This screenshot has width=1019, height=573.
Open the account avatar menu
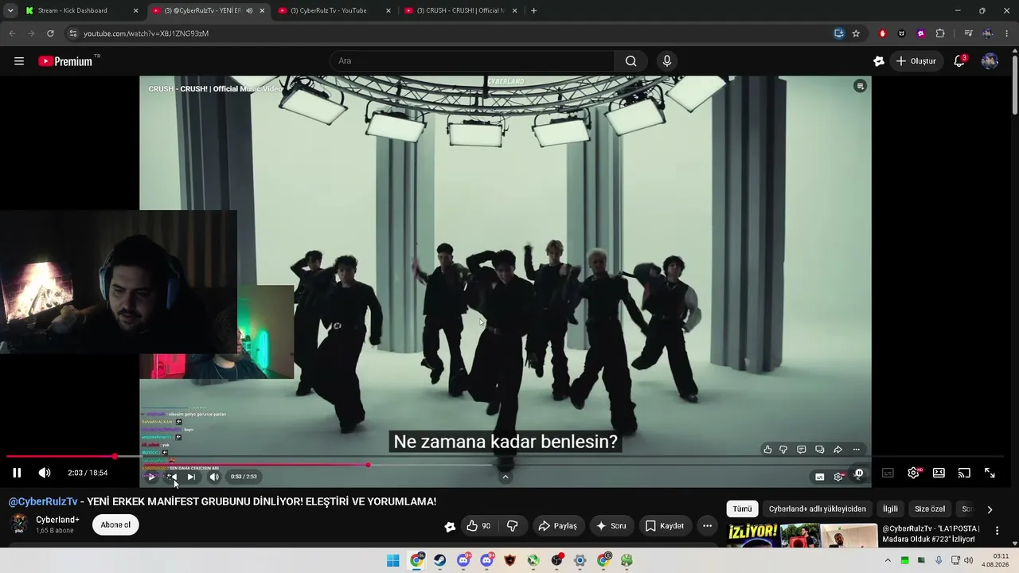990,61
